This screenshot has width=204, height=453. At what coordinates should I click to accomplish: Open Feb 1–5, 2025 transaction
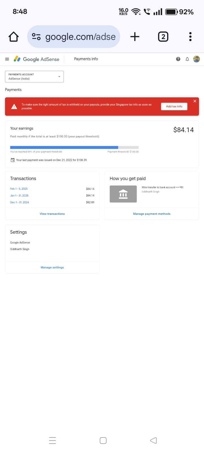(x=19, y=189)
